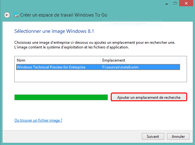Click the Emplacement column header
The image size is (195, 145).
tap(140, 60)
